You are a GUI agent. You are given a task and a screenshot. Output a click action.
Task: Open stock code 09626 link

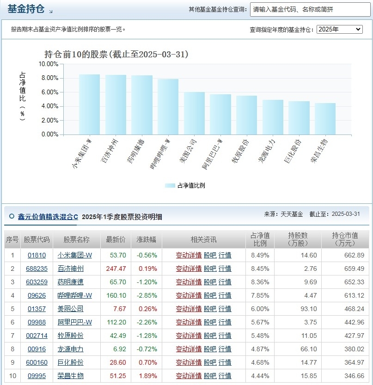coord(37,296)
